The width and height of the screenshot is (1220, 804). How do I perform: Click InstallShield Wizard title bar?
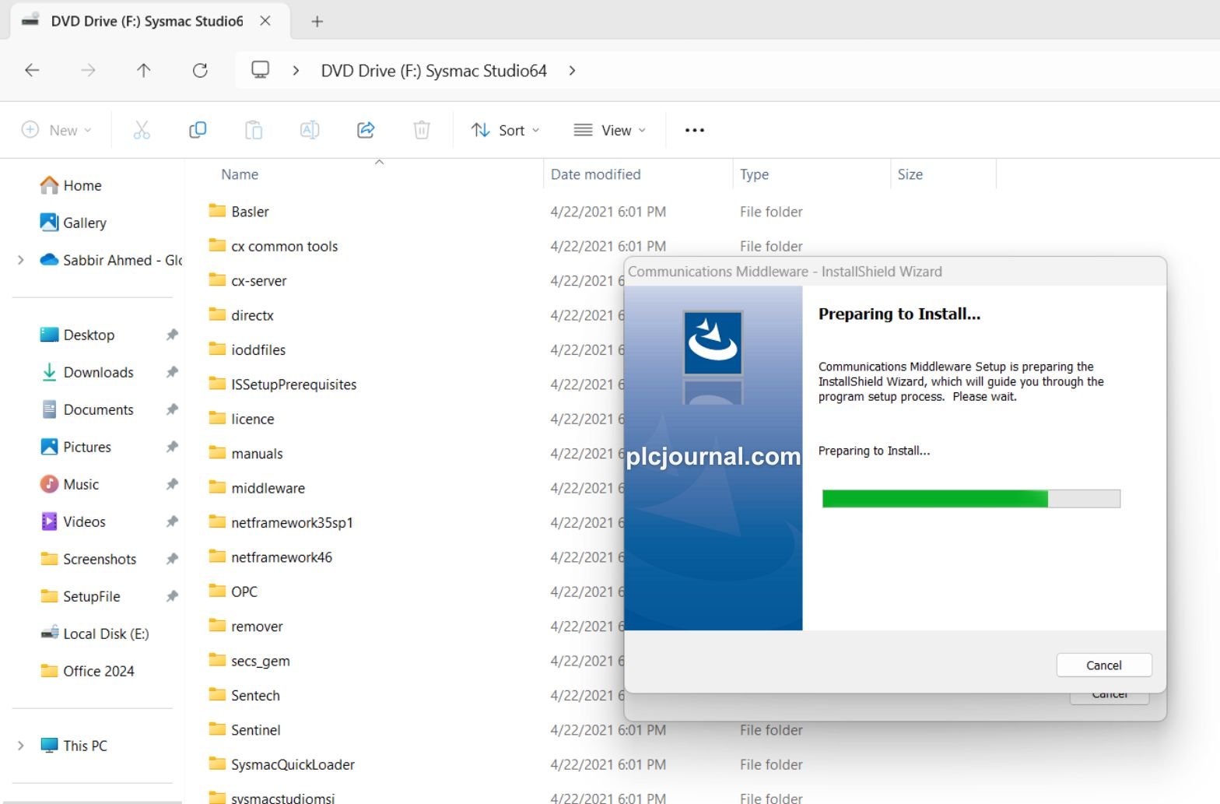tap(895, 272)
